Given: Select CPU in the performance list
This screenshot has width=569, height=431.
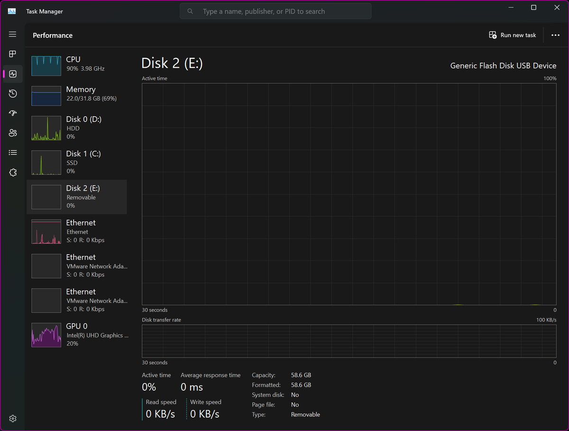Looking at the screenshot, I should click(x=77, y=65).
